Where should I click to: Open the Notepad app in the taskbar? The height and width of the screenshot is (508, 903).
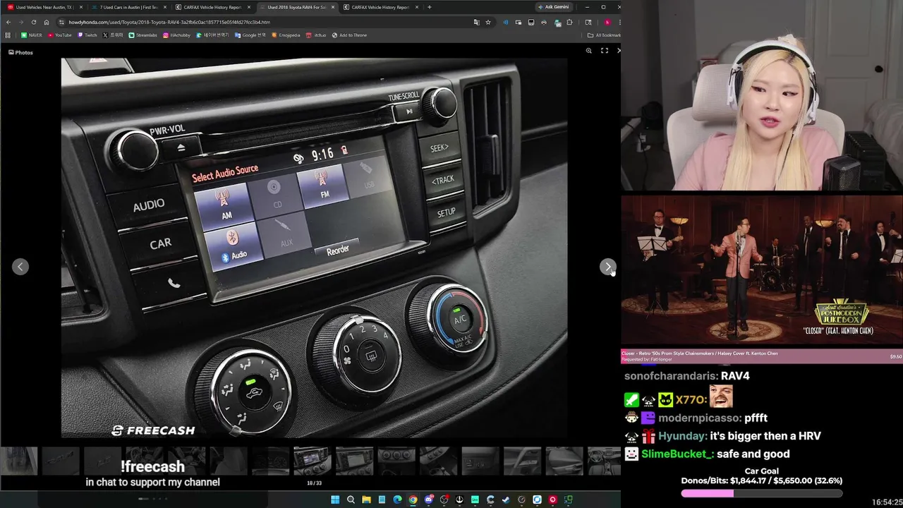382,500
